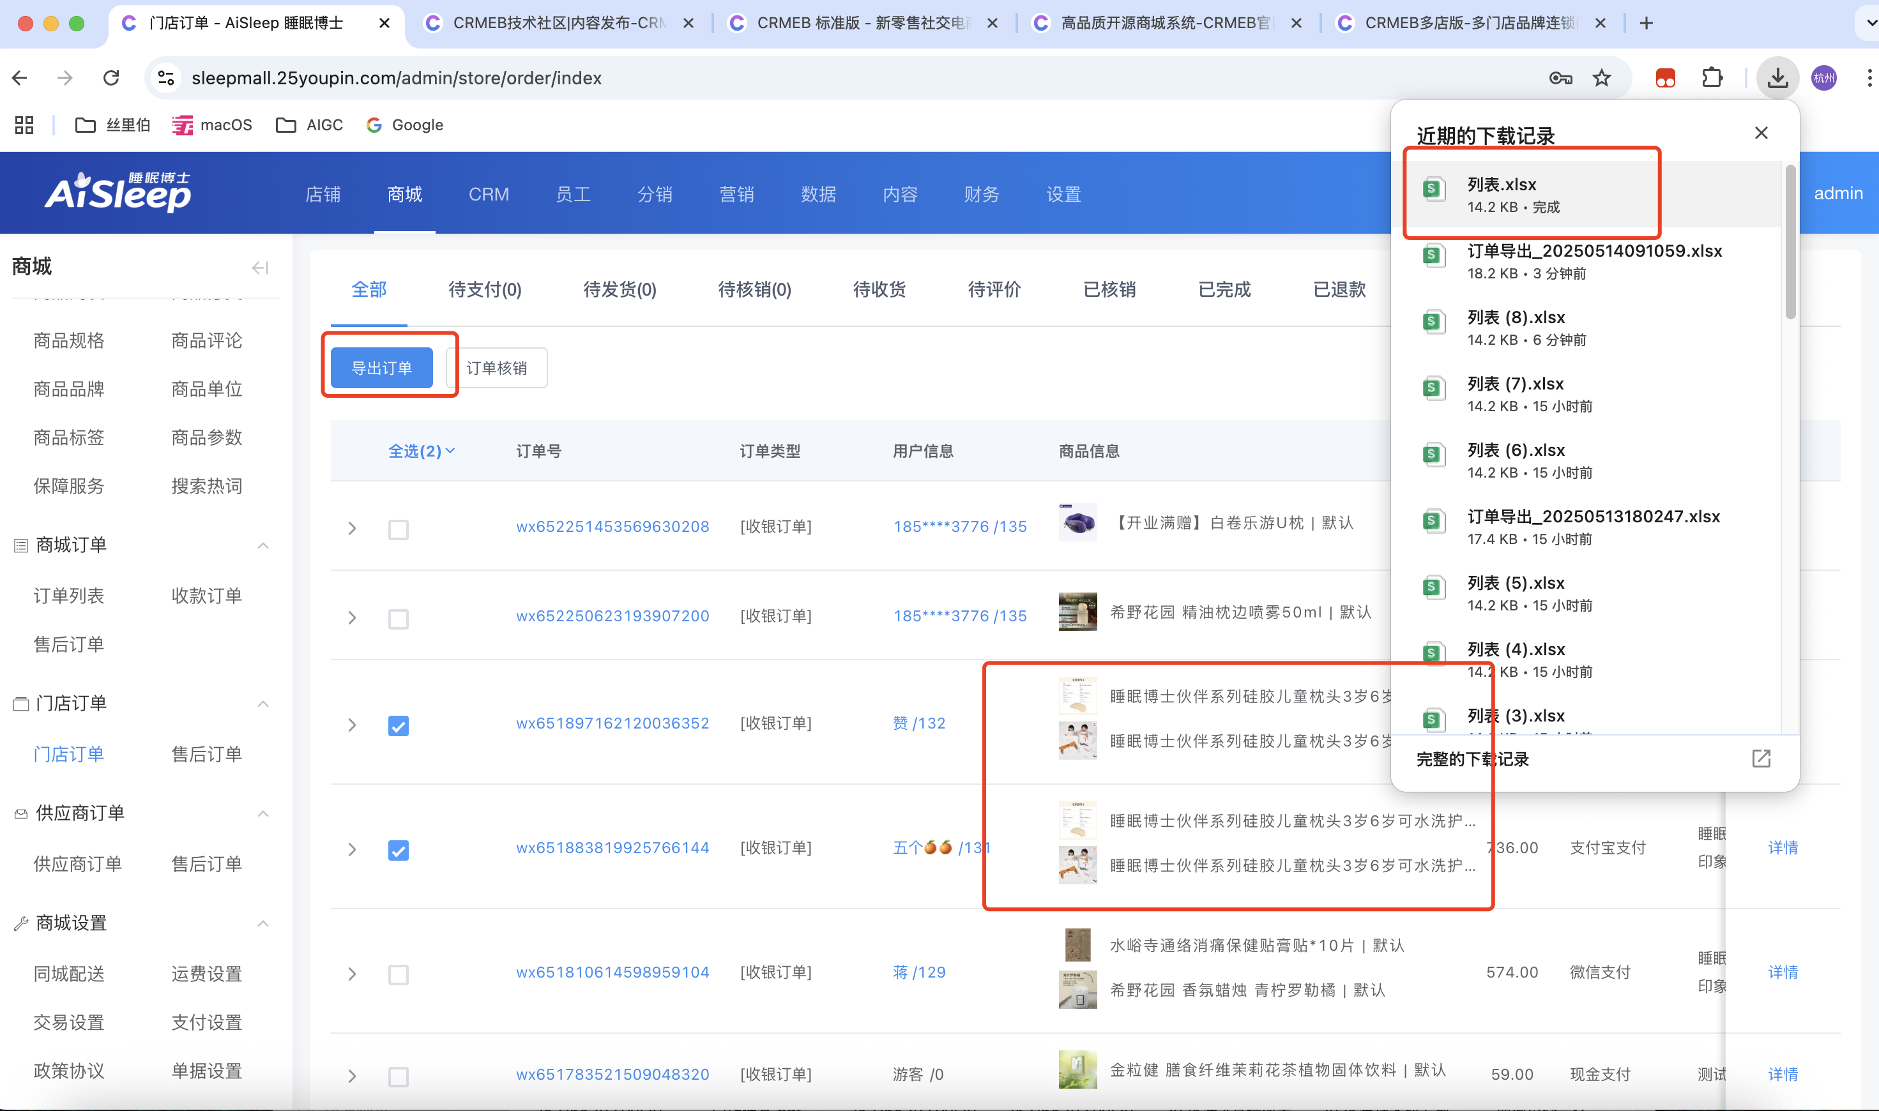Check order wx651810614598959104 checkbox
This screenshot has width=1879, height=1111.
coord(399,975)
